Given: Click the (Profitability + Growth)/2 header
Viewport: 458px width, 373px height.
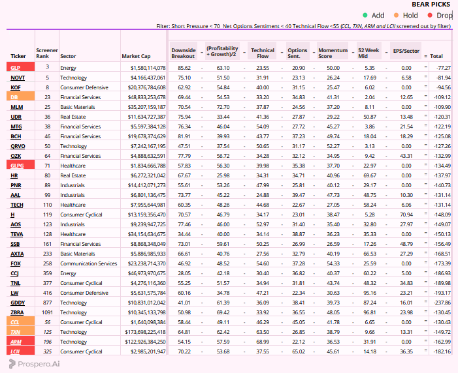Looking at the screenshot, I should (x=222, y=51).
